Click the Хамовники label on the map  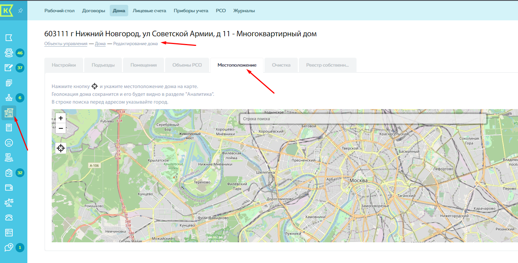pyautogui.click(x=316, y=217)
